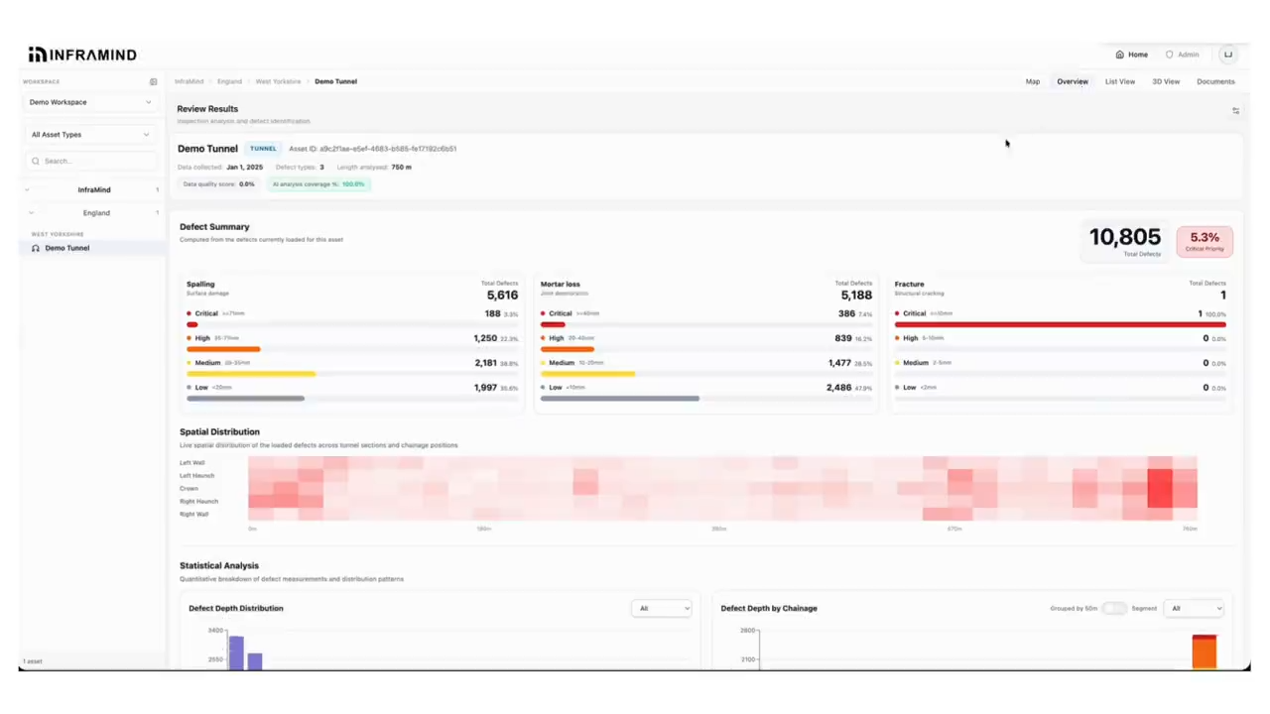Click the Mortar loss High orange bar
This screenshot has width=1270, height=714.
(x=568, y=349)
